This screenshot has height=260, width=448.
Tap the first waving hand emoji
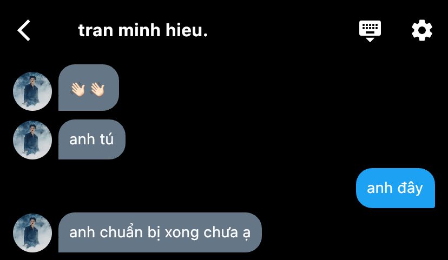click(x=78, y=89)
